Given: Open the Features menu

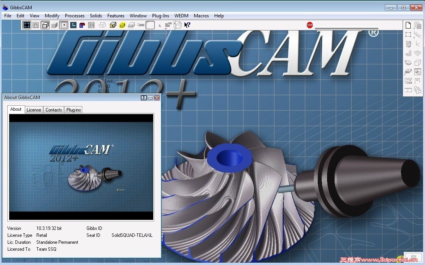Looking at the screenshot, I should tap(116, 16).
